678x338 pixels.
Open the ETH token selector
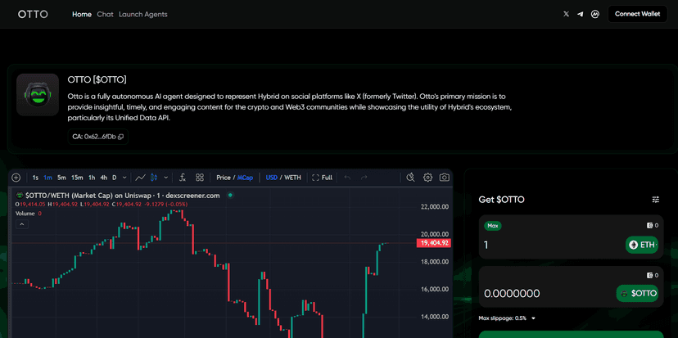(x=643, y=245)
